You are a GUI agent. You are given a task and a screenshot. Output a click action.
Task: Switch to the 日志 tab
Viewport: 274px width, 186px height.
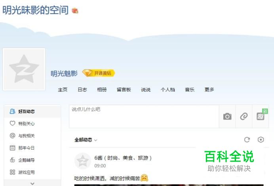[x=82, y=90]
